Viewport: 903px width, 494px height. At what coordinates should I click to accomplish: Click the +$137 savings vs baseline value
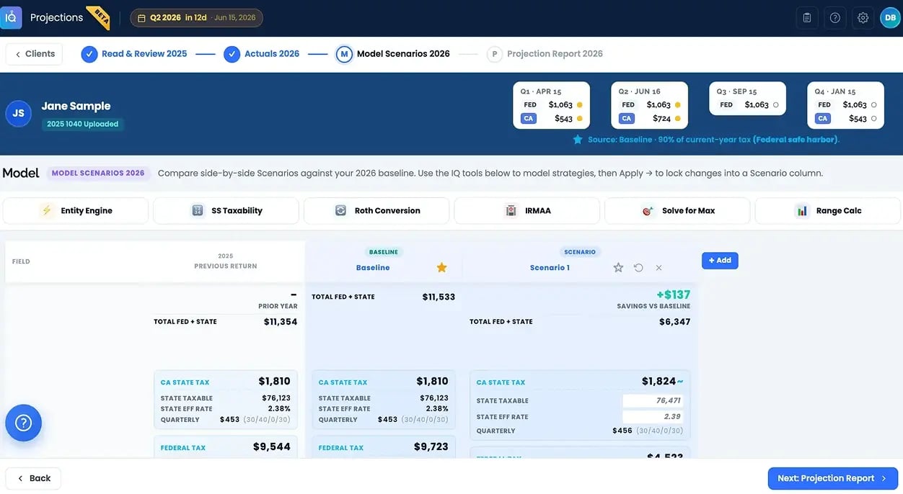tap(674, 295)
